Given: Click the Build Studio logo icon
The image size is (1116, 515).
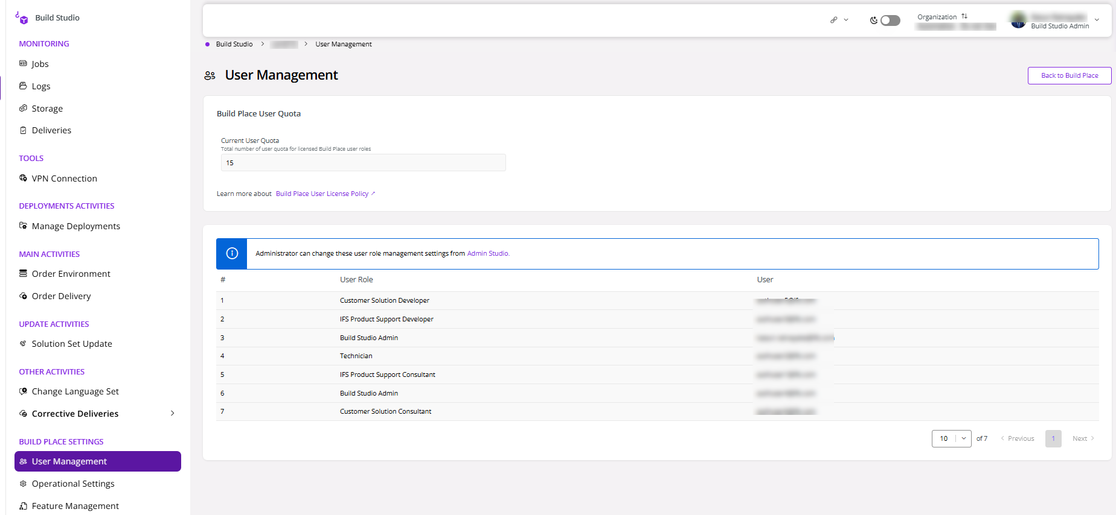Looking at the screenshot, I should coord(22,18).
